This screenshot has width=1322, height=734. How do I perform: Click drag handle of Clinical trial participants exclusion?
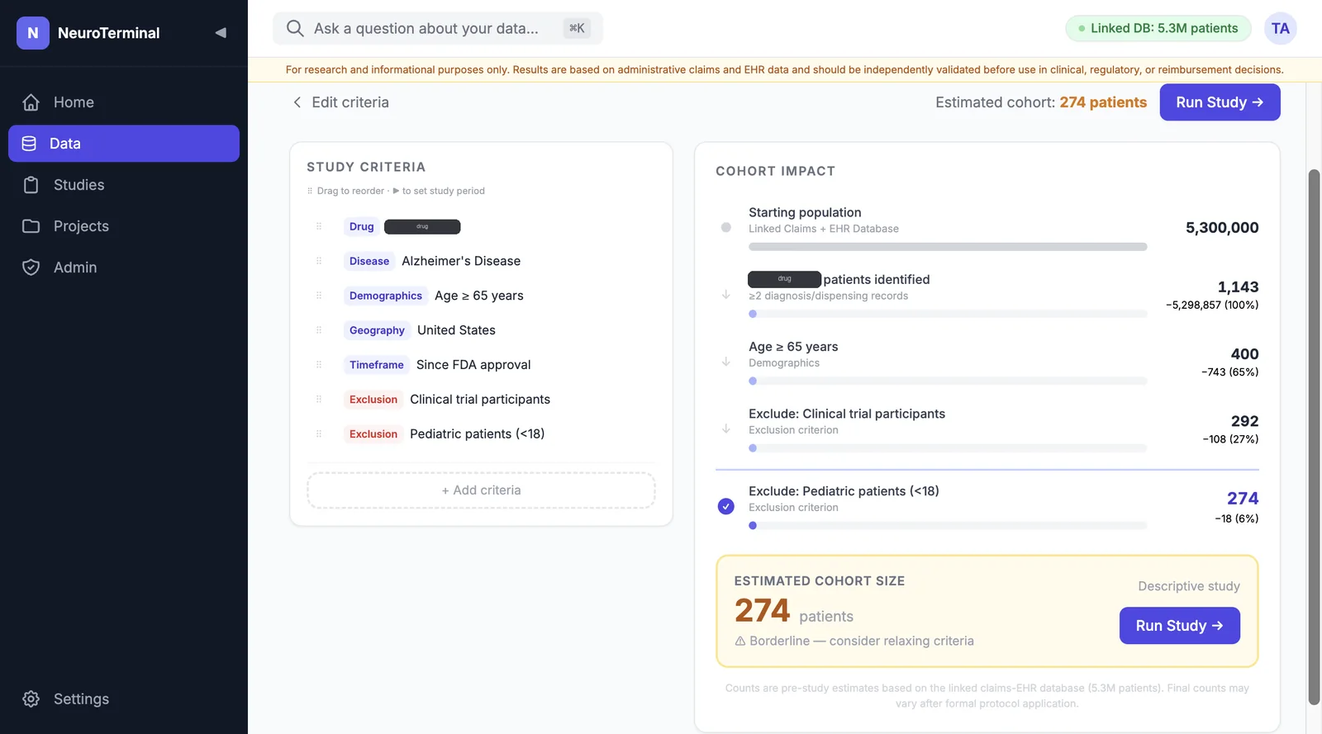click(x=319, y=400)
